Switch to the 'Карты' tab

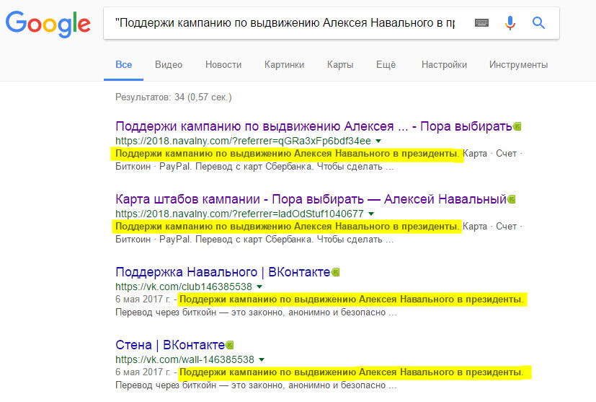[340, 65]
